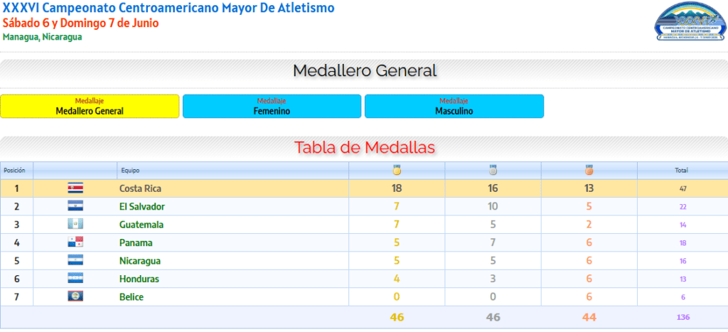This screenshot has width=728, height=332.
Task: Open the Guatemala team link
Action: 141,225
